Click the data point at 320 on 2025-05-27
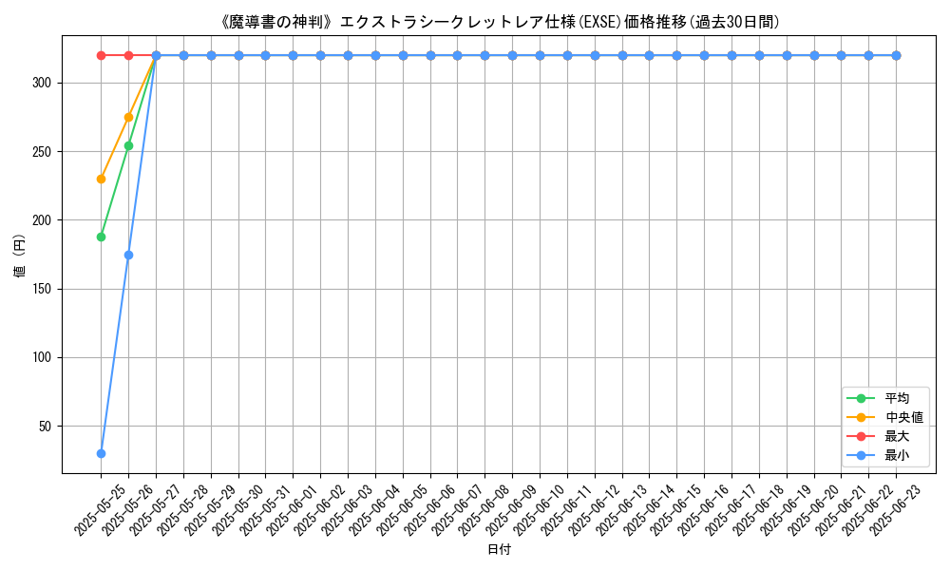 pos(157,56)
